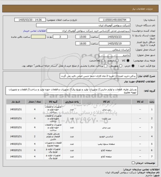
Task: Select the جزیی purchase type radio
Action: (133, 66)
